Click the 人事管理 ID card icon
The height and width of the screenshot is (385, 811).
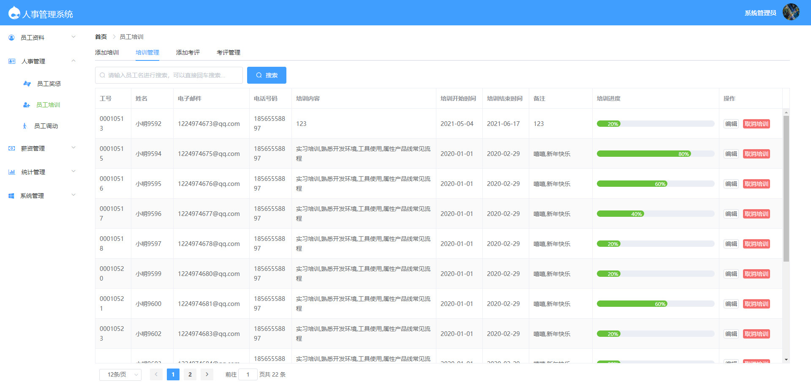pos(12,61)
